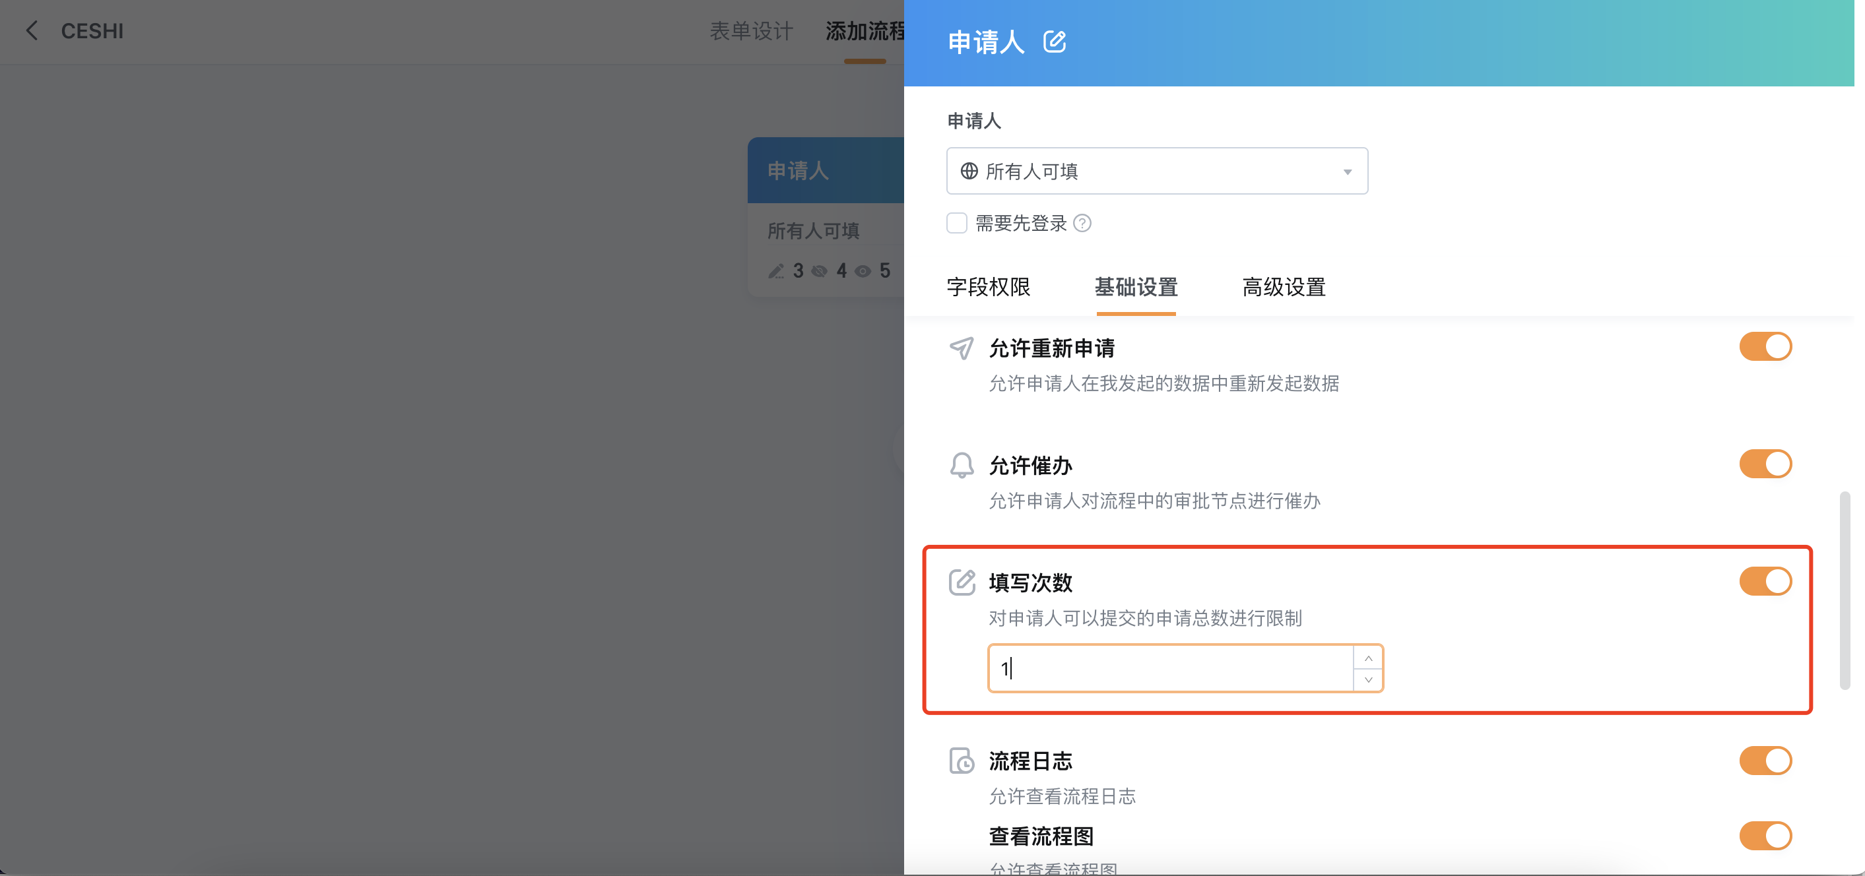The image size is (1865, 876).
Task: Select the 添加流程 tab
Action: [x=865, y=31]
